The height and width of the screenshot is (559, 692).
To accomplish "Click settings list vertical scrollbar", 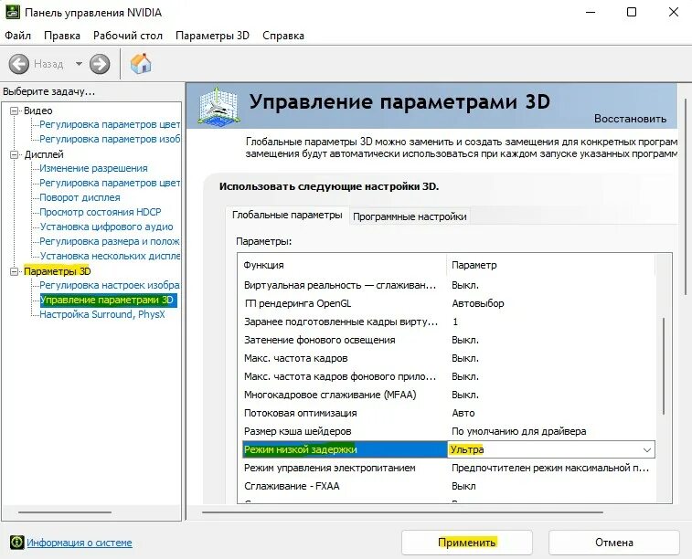I will click(664, 366).
